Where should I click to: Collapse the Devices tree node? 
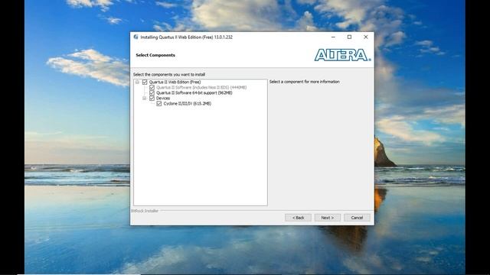145,99
